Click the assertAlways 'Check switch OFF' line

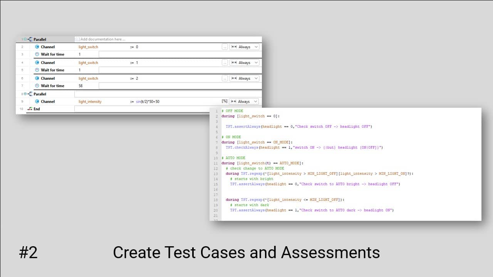click(x=299, y=127)
